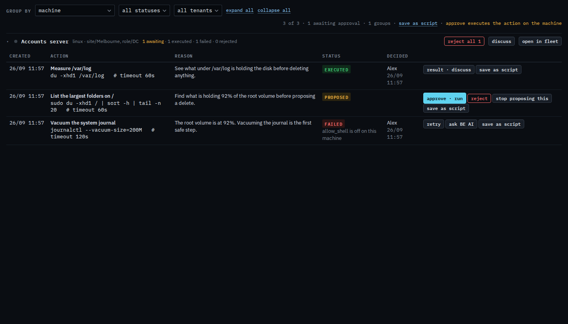The height and width of the screenshot is (324, 568).
Task: Click stop proposing this button
Action: pyautogui.click(x=522, y=99)
